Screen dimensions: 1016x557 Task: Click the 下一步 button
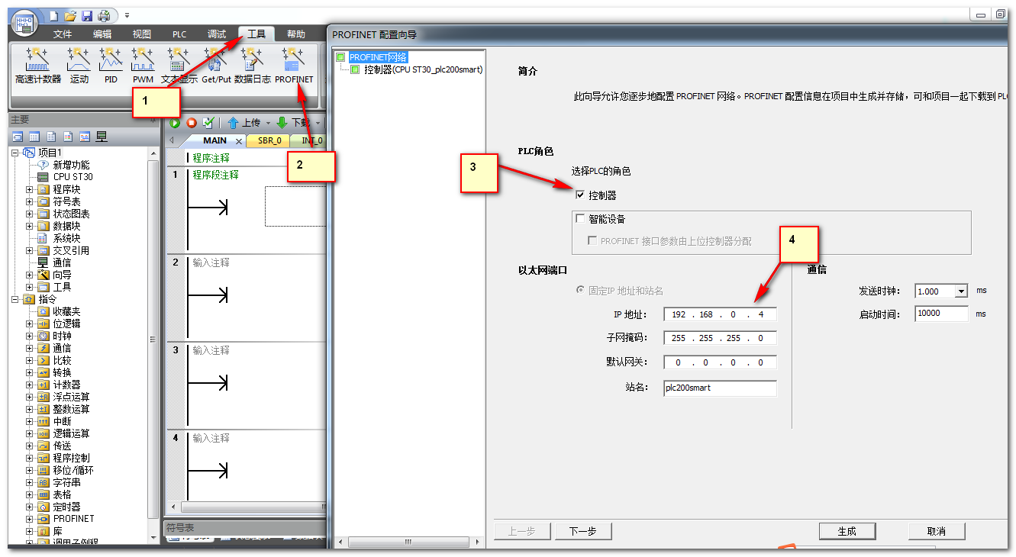(583, 531)
